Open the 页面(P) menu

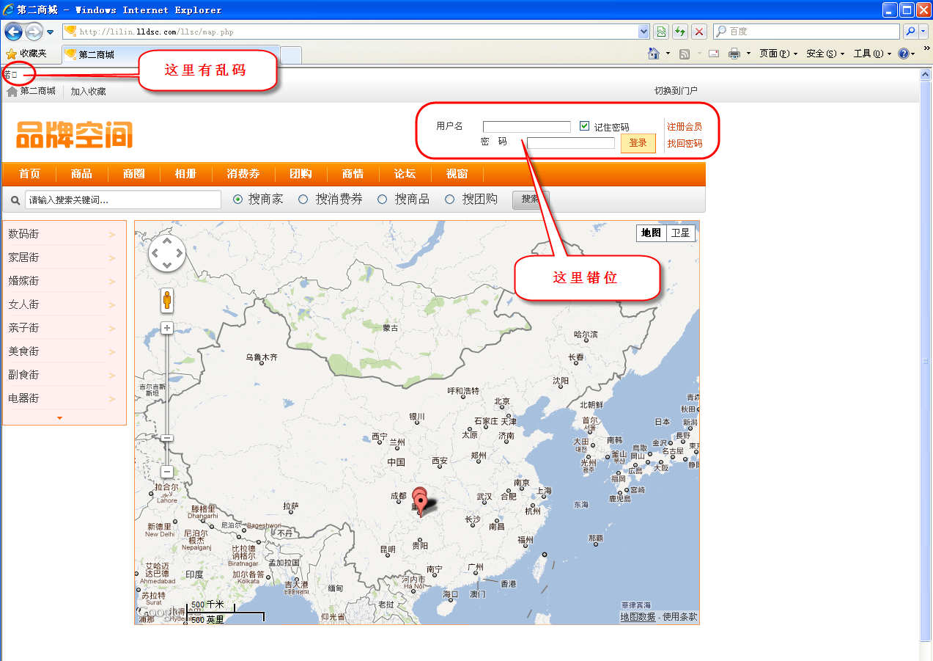[x=778, y=54]
